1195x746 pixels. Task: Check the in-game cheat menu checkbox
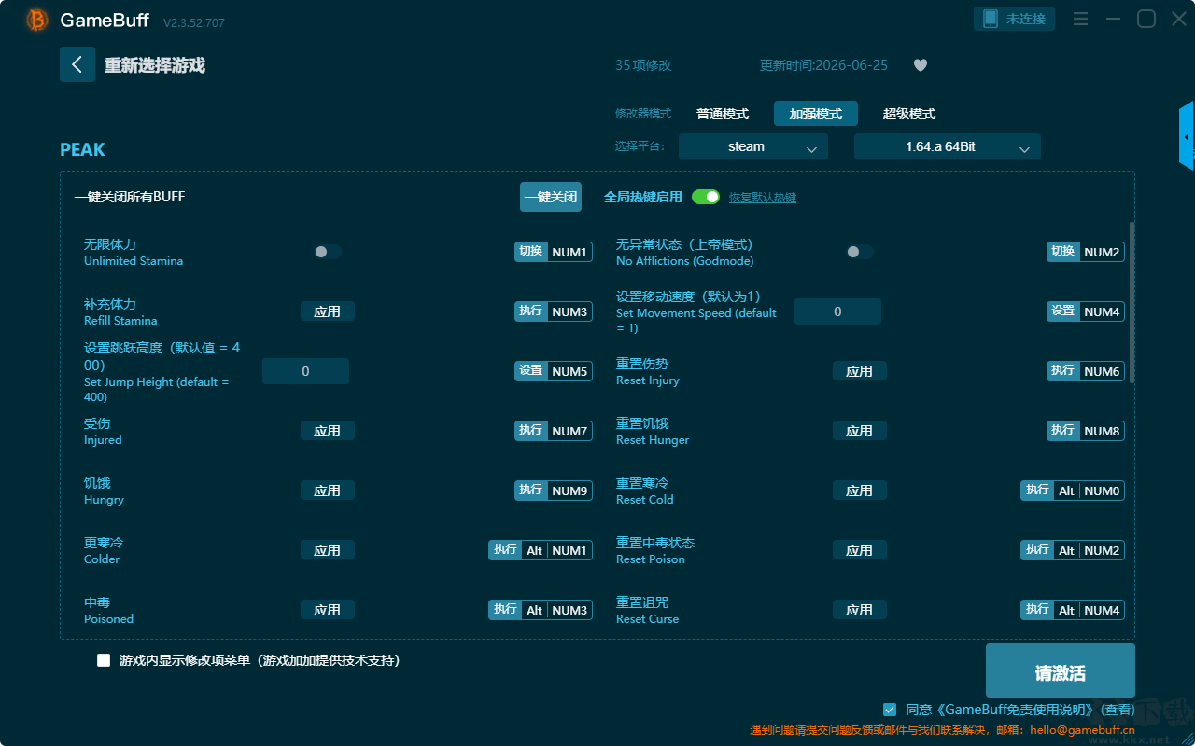point(104,660)
